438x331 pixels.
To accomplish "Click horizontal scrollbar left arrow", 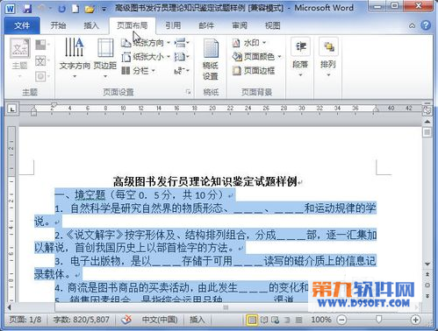I will pyautogui.click(x=10, y=307).
